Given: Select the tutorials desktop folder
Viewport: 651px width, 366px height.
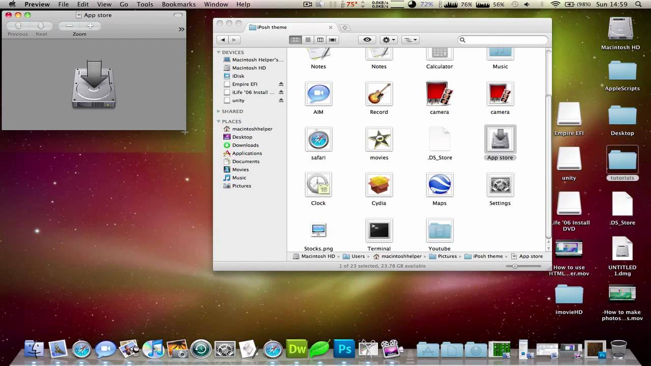Looking at the screenshot, I should pyautogui.click(x=622, y=161).
